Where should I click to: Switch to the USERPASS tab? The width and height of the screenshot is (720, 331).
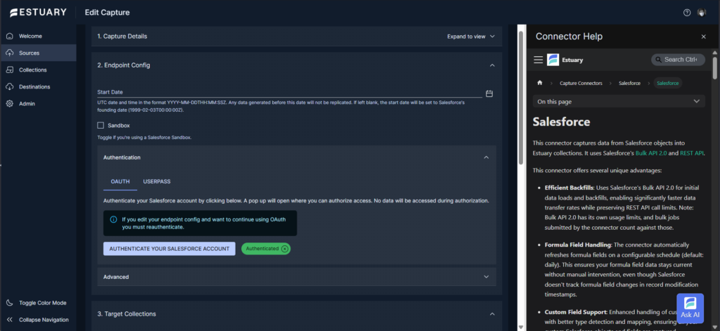(x=157, y=181)
